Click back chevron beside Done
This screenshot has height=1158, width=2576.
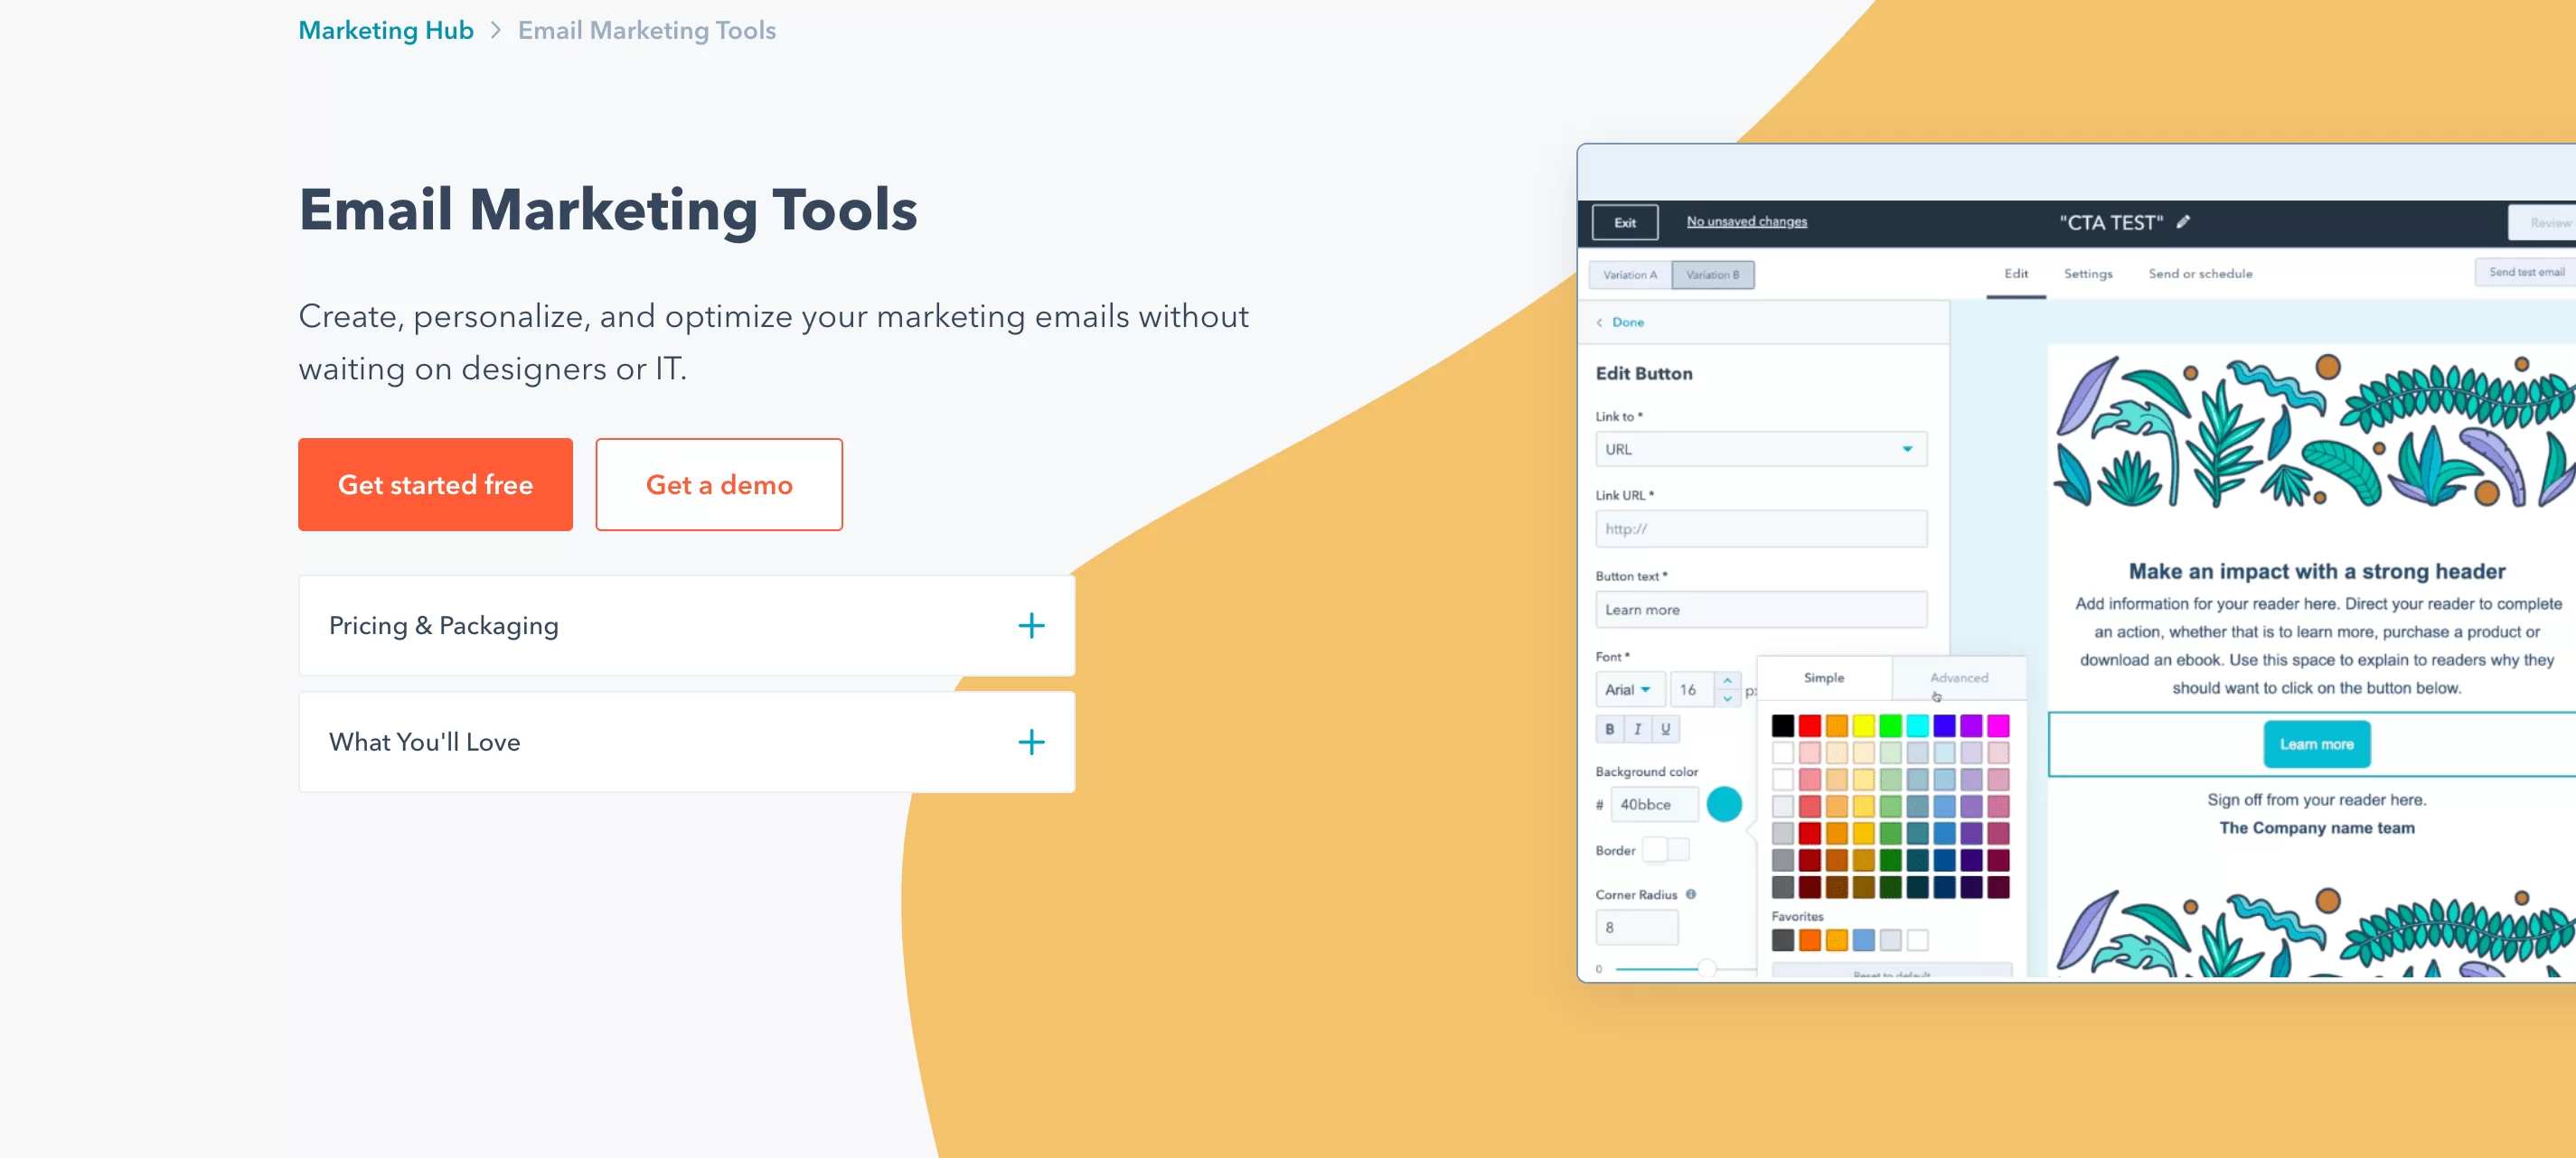pyautogui.click(x=1600, y=322)
